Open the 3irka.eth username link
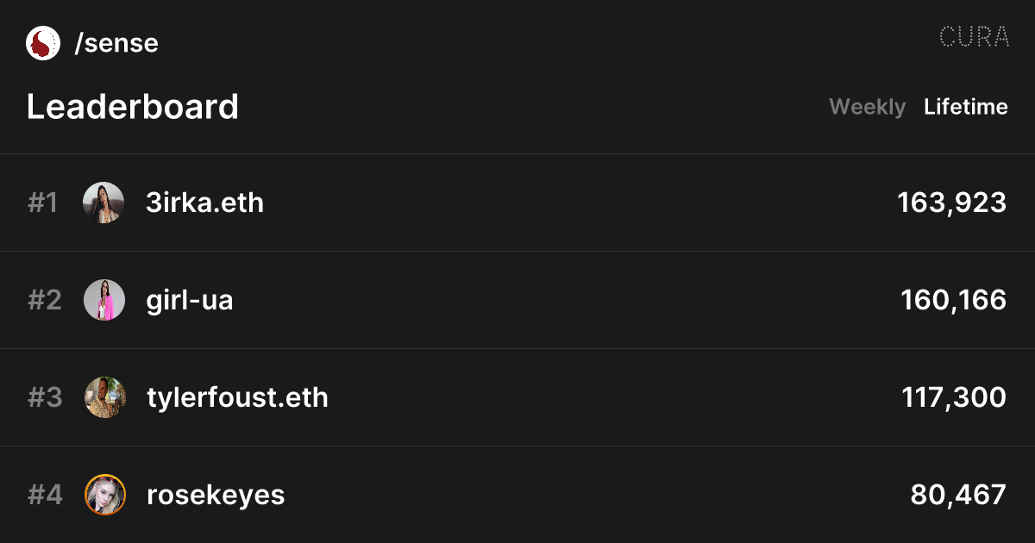 click(204, 203)
